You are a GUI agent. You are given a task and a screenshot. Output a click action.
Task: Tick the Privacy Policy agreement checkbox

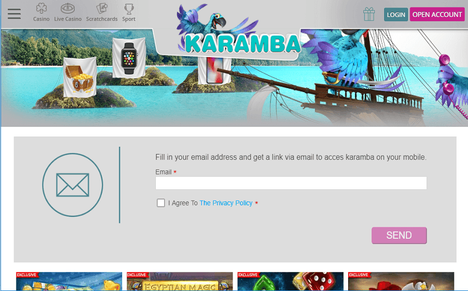coord(161,203)
